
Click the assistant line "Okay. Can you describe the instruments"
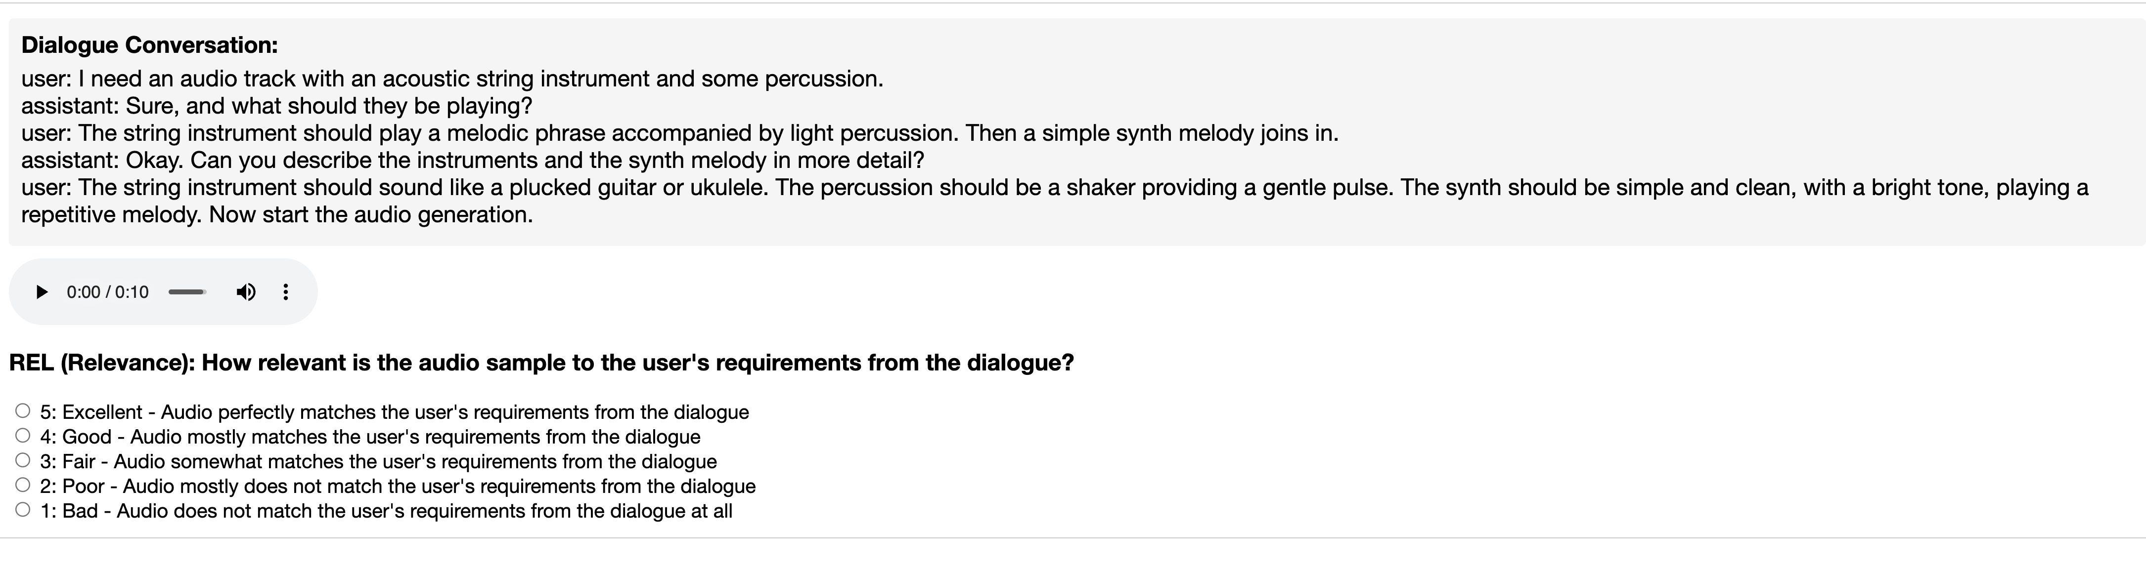(472, 160)
